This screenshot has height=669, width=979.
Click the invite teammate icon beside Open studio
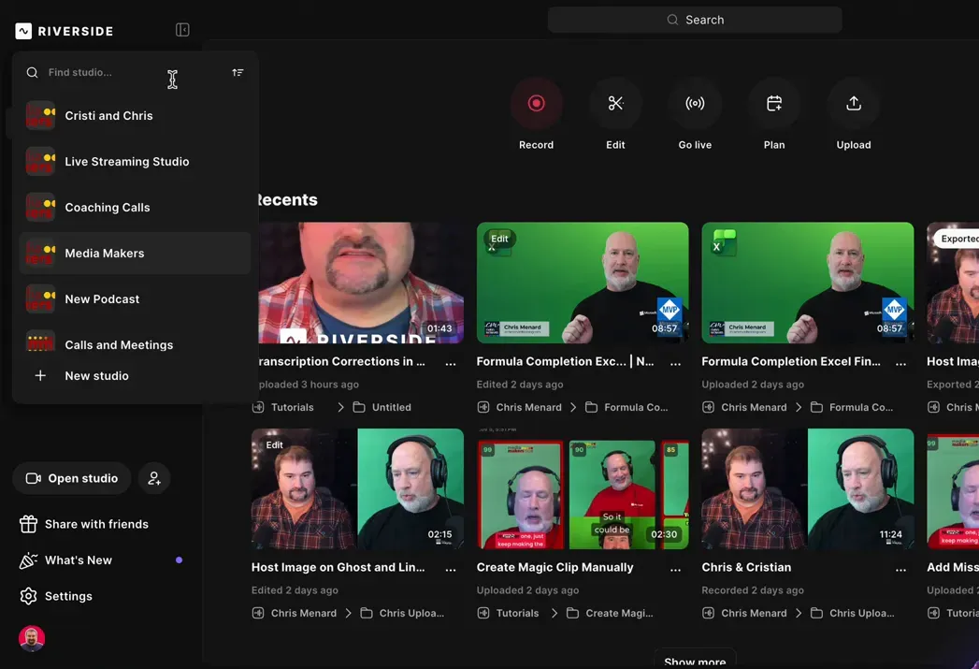[x=154, y=478]
